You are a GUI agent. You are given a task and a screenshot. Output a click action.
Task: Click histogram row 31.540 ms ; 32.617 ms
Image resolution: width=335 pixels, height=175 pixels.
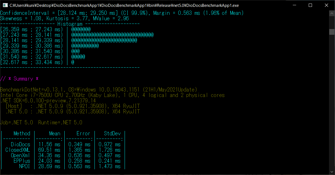click(43, 57)
